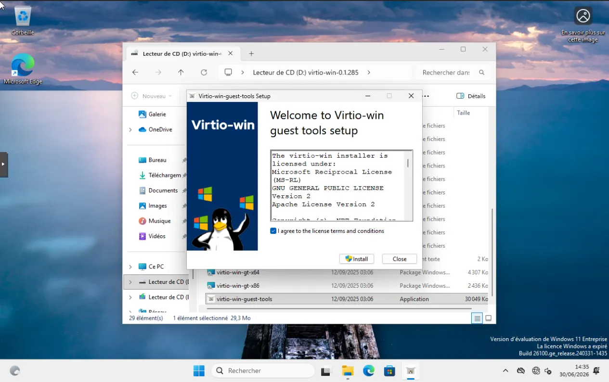Click the side panel handle on left screen edge
The height and width of the screenshot is (382, 609).
4,165
